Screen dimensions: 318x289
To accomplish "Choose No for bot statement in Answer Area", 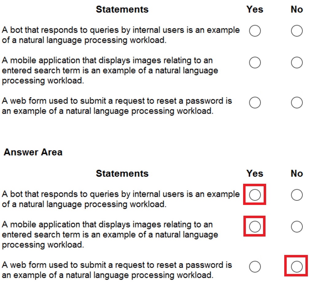I will [x=297, y=195].
